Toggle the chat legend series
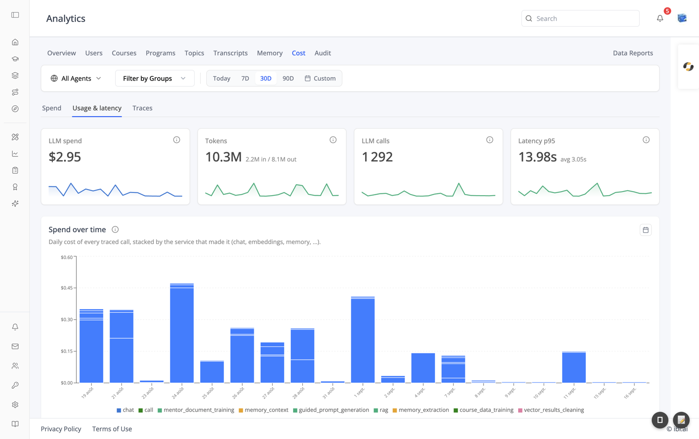Image resolution: width=699 pixels, height=439 pixels. 125,410
